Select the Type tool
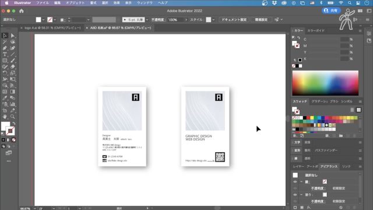 coord(5,54)
